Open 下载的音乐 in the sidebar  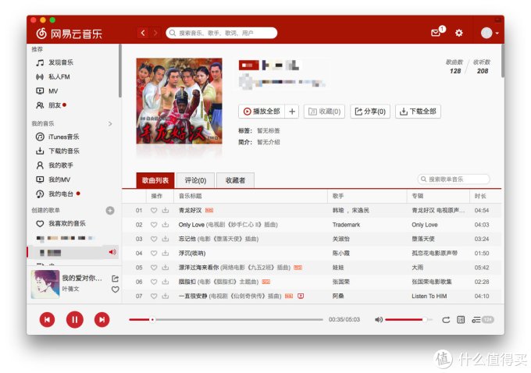(x=58, y=151)
